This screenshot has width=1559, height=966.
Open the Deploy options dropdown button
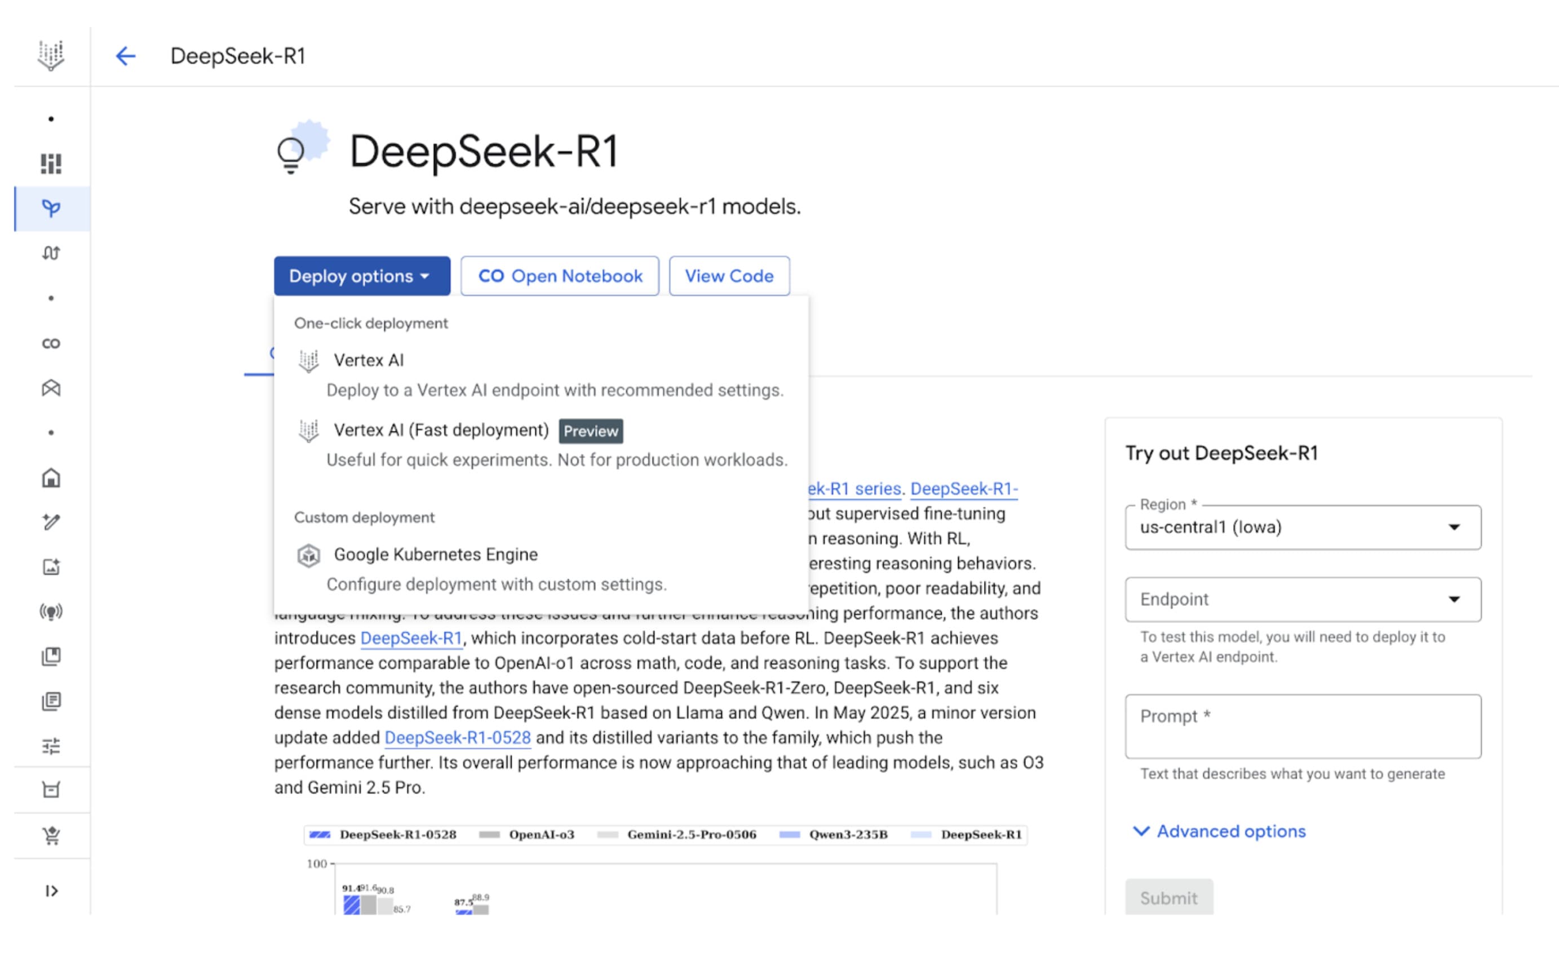coord(362,276)
